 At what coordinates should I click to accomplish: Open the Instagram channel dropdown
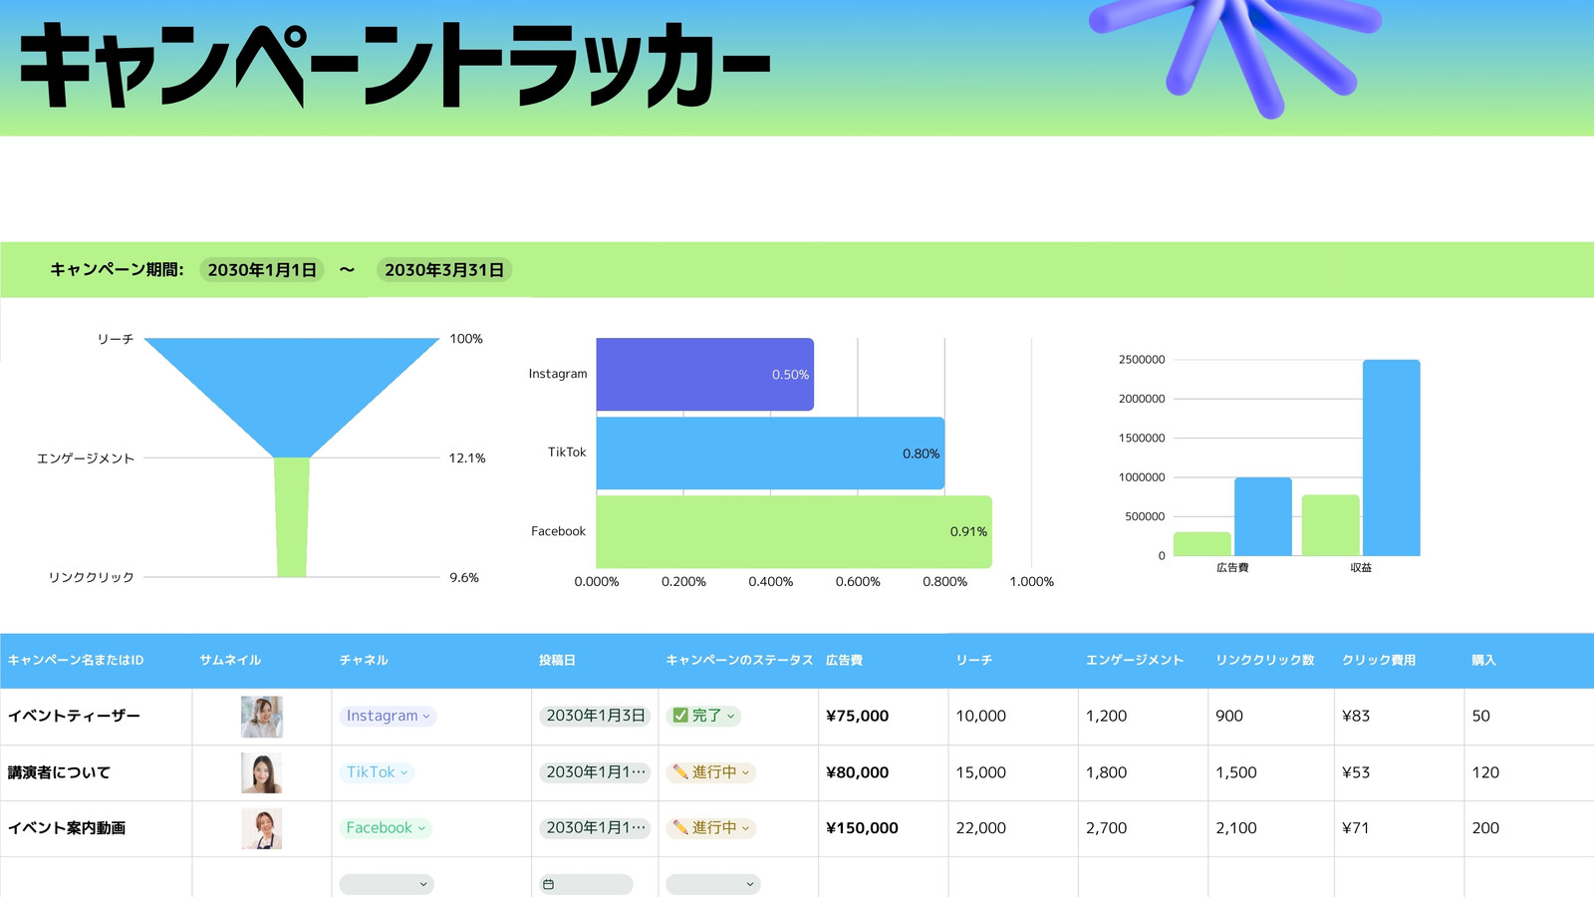coord(388,716)
